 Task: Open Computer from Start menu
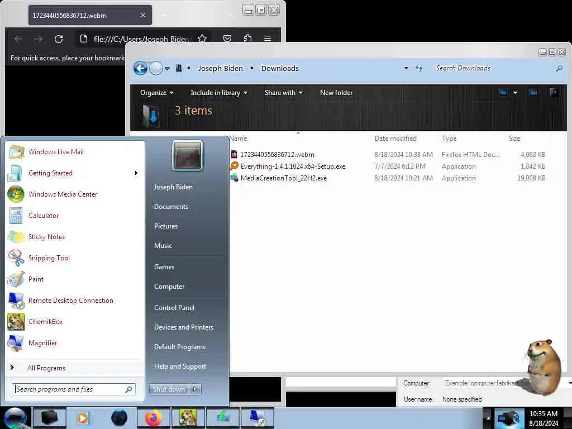[x=169, y=287]
